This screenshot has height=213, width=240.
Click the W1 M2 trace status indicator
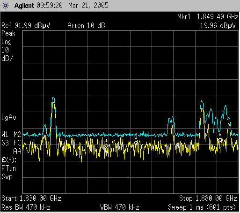point(11,135)
